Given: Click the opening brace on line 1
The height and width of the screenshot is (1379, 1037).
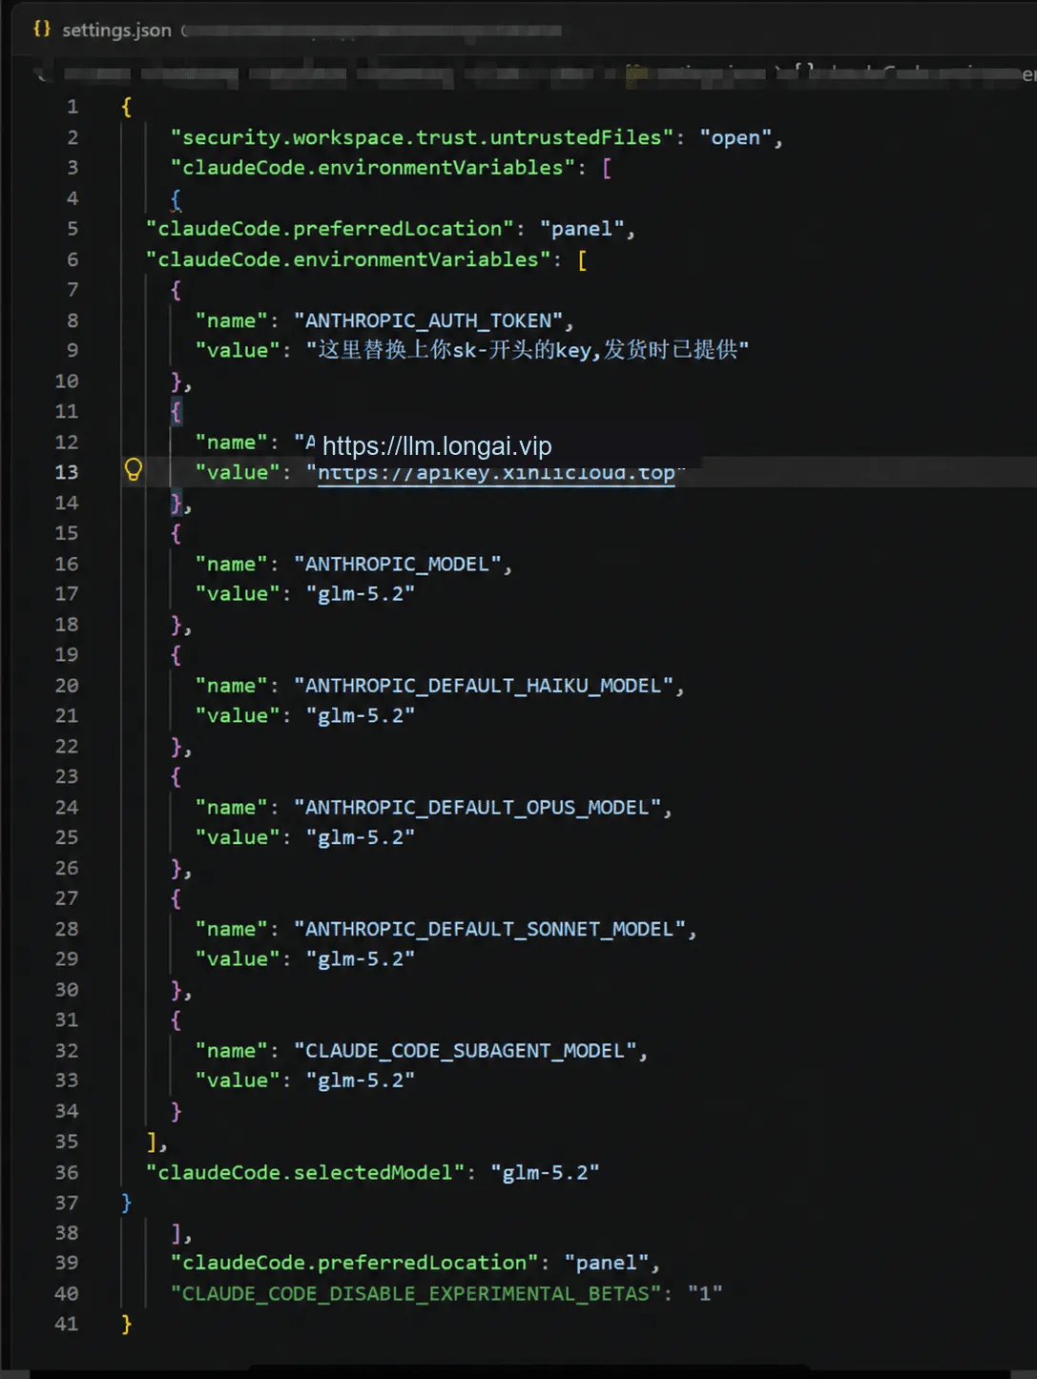Looking at the screenshot, I should pyautogui.click(x=126, y=107).
